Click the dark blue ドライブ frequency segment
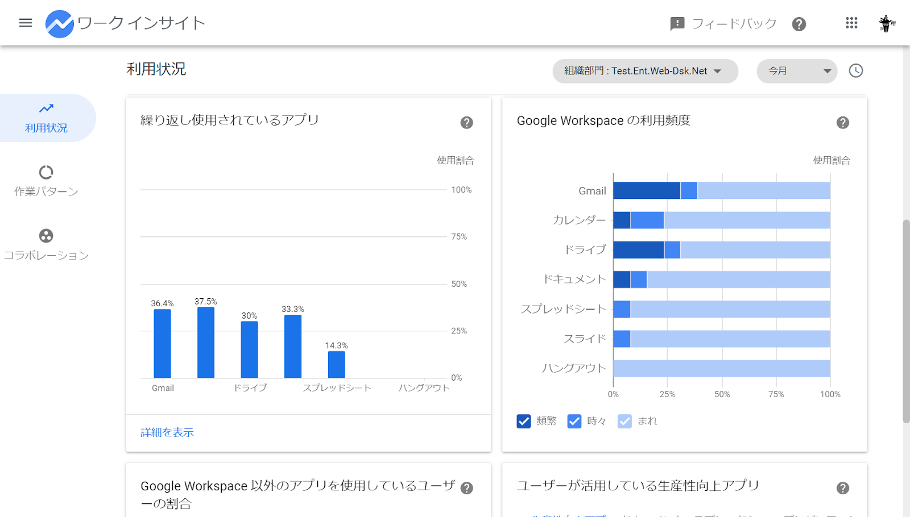 pos(639,249)
